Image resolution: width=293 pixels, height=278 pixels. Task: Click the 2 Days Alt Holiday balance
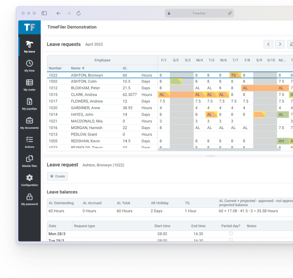pyautogui.click(x=157, y=211)
